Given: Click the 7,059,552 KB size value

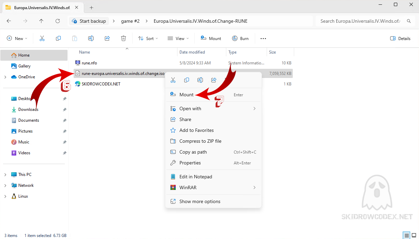Looking at the screenshot, I should click(x=280, y=73).
